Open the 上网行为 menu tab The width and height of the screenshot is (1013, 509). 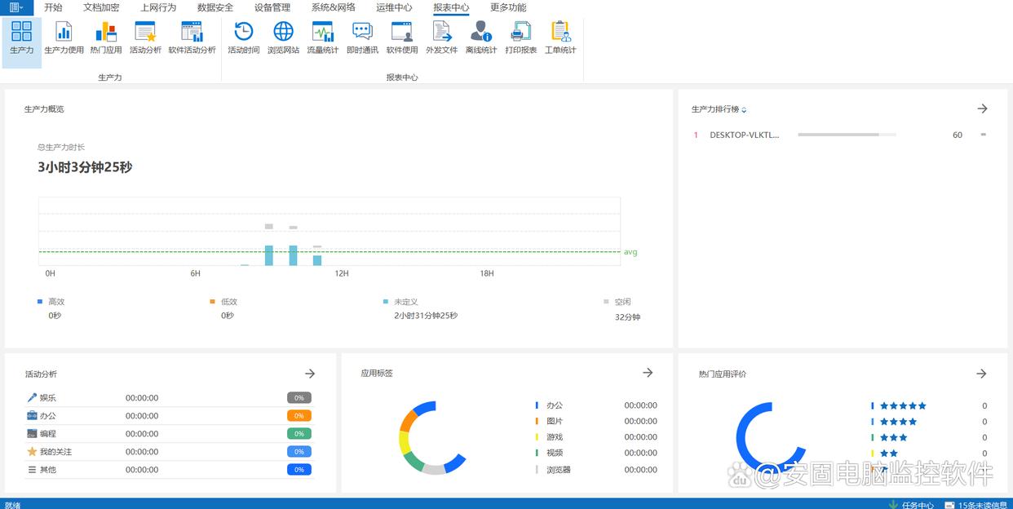[x=158, y=7]
